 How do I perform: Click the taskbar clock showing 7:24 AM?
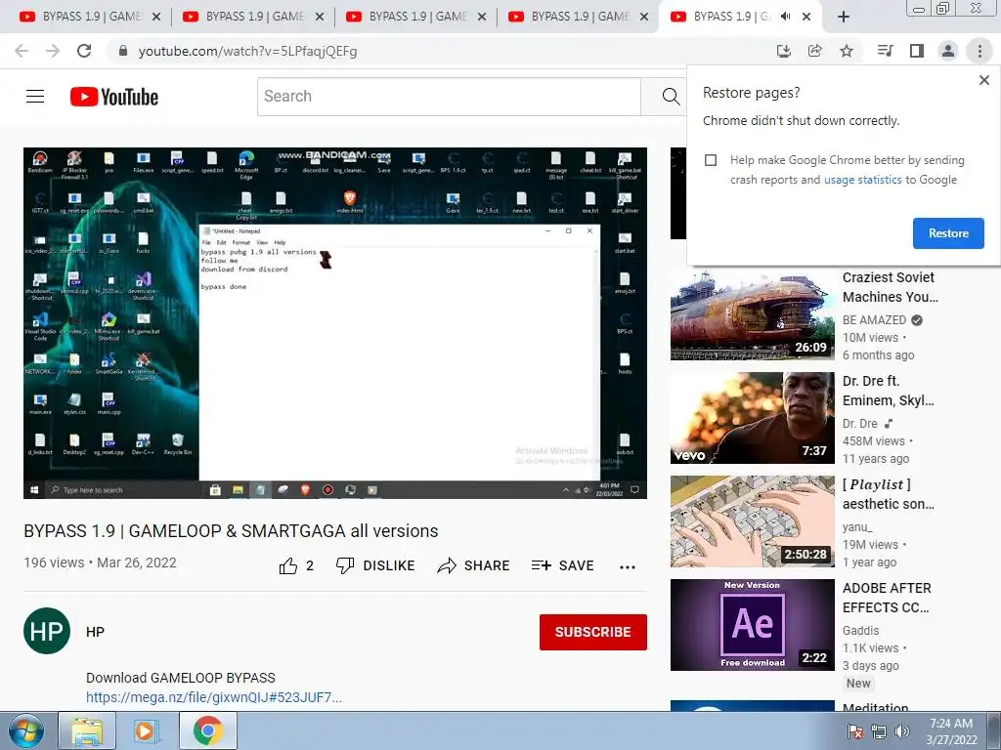pyautogui.click(x=951, y=731)
